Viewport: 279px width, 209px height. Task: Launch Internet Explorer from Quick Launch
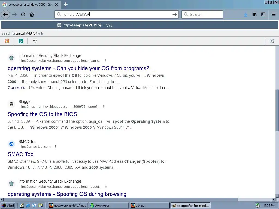28,205
